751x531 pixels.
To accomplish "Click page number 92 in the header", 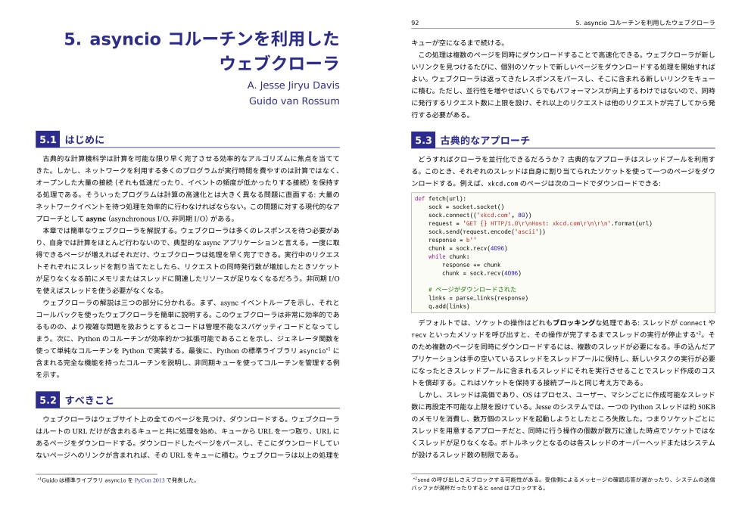I will [415, 23].
